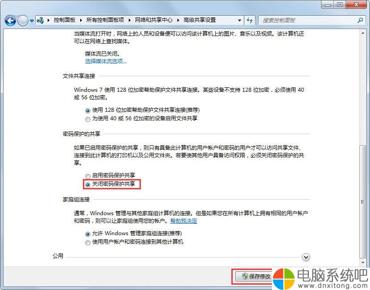Viewport: 370px width, 290px height.
Task: Click the Control Panel network icon in address bar
Action: [41, 20]
